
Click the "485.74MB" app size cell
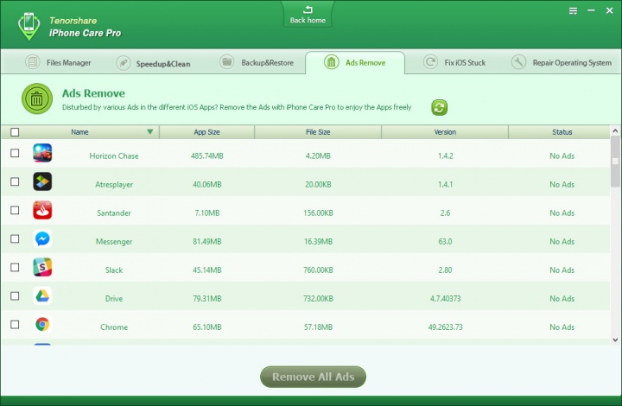pos(206,155)
